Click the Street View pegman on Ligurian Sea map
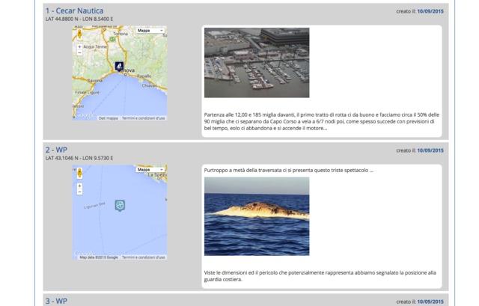This screenshot has height=306, width=479. [79, 173]
